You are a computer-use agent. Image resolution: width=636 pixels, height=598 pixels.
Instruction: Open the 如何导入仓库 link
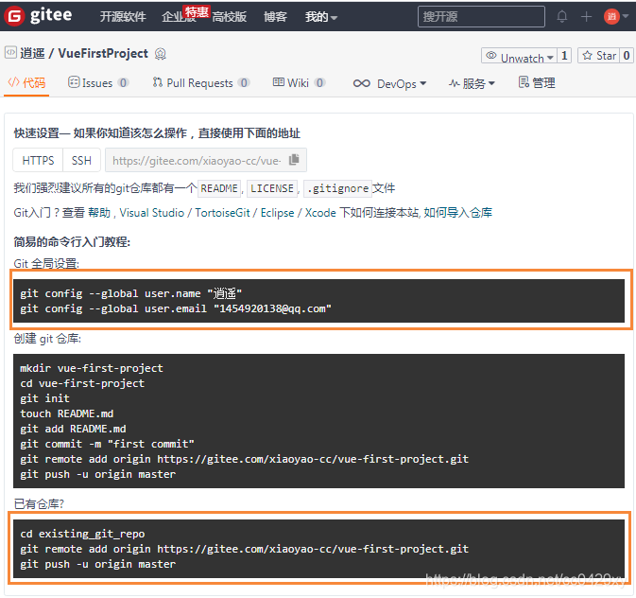point(458,213)
